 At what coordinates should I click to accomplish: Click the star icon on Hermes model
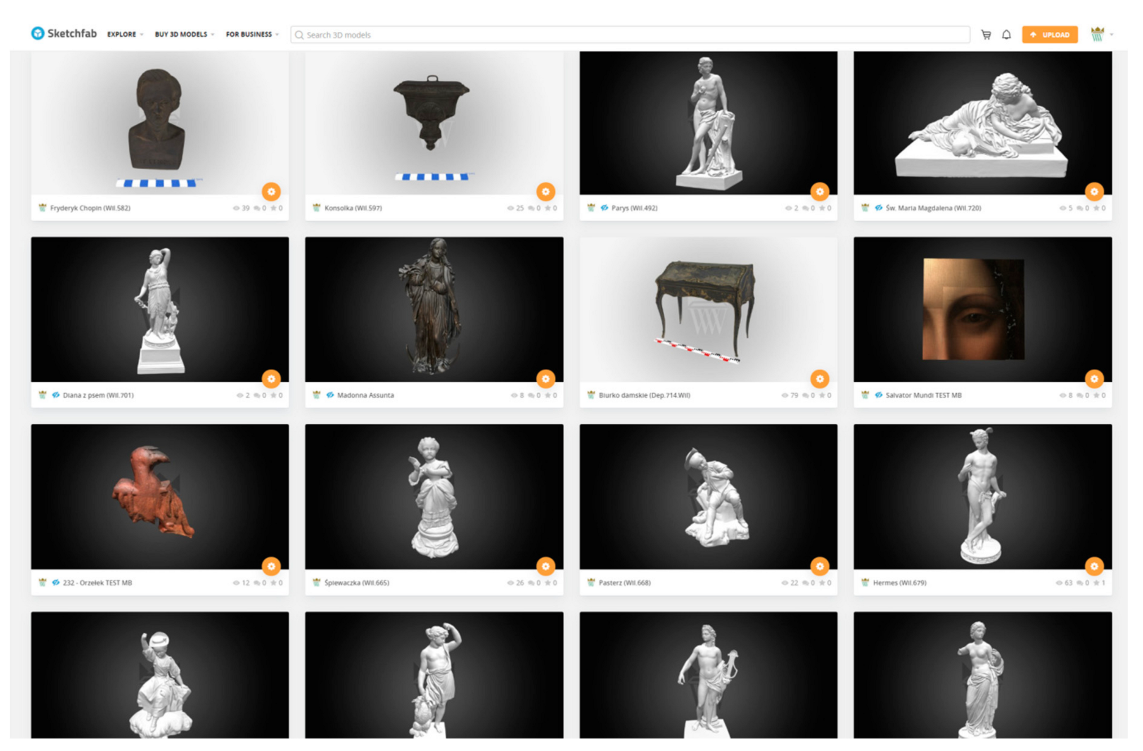[x=1096, y=583]
